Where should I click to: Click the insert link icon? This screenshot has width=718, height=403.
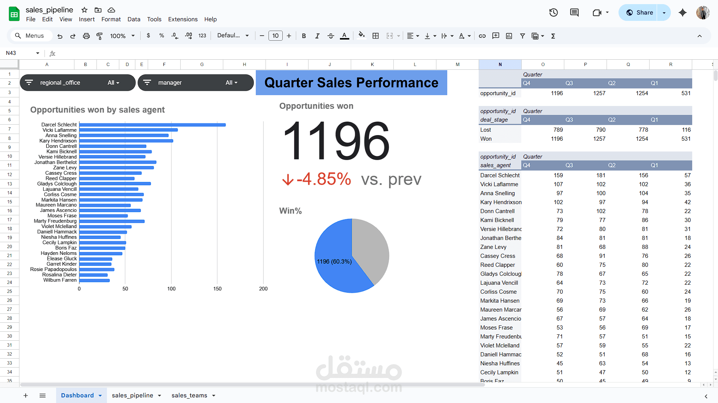coord(482,36)
